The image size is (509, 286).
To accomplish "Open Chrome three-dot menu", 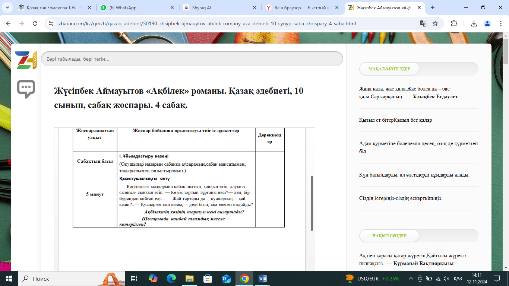I will (x=500, y=23).
